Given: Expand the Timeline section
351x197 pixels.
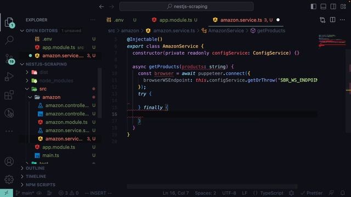Looking at the screenshot, I should tap(36, 176).
